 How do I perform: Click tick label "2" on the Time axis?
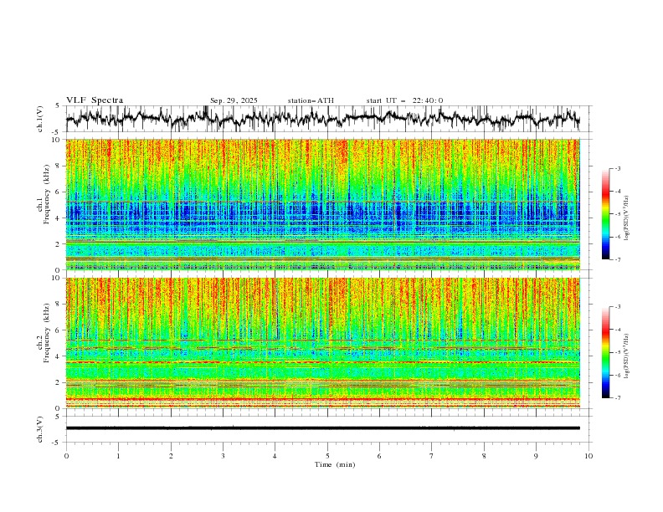coord(171,456)
